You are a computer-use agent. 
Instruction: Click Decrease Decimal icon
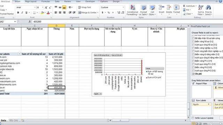coord(123,12)
